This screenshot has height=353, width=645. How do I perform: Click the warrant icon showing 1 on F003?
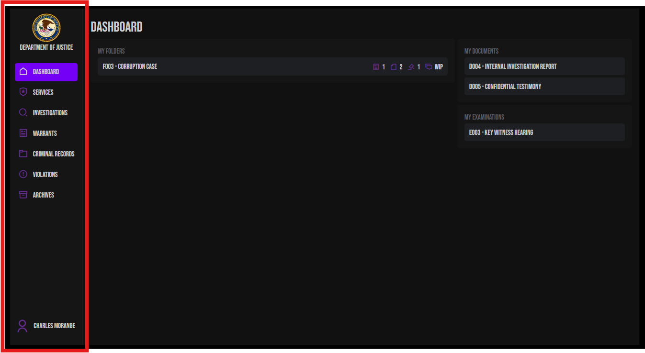pyautogui.click(x=376, y=66)
